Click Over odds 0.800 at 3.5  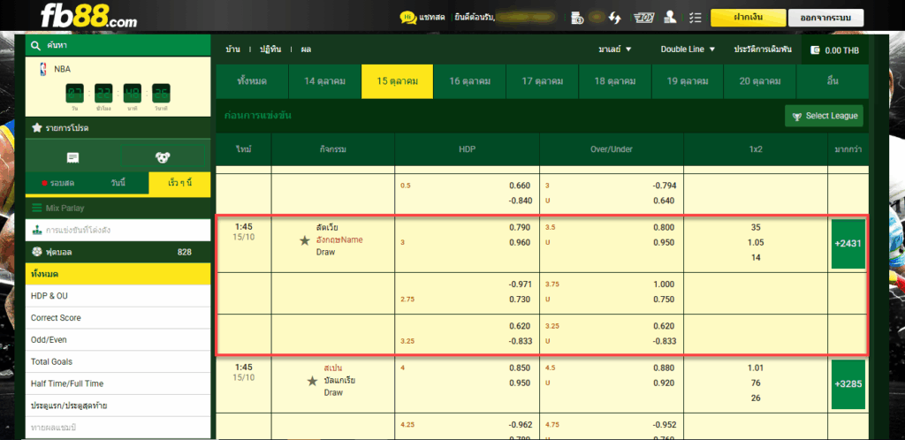click(664, 227)
